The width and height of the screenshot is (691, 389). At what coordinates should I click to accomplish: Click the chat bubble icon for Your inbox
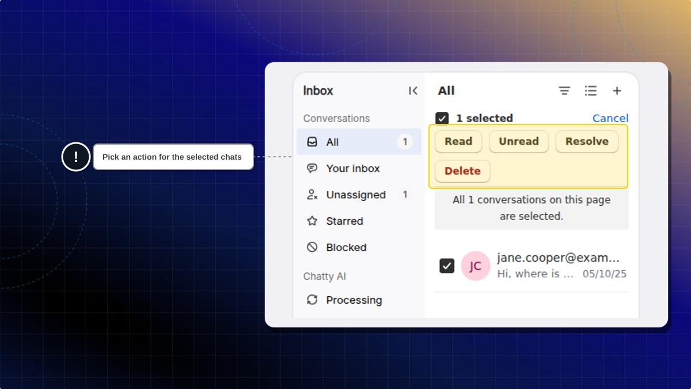pyautogui.click(x=312, y=168)
